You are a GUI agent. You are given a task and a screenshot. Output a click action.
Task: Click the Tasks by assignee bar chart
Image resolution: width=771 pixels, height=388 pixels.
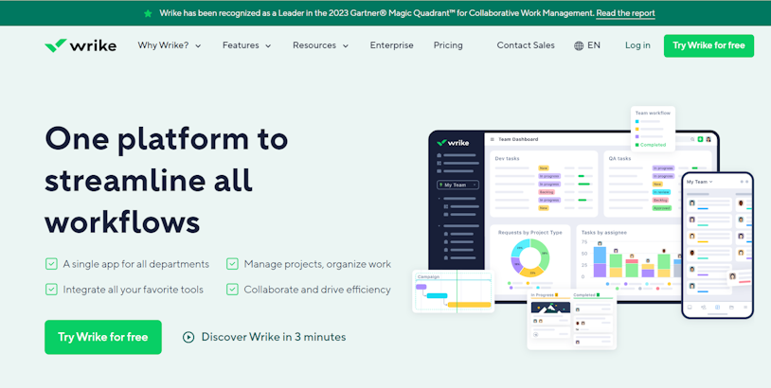631,259
